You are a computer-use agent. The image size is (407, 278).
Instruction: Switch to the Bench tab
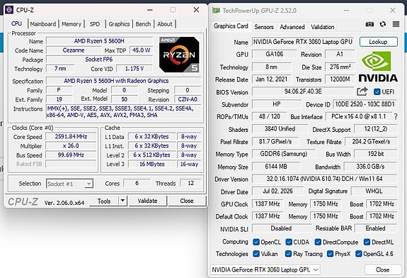143,24
